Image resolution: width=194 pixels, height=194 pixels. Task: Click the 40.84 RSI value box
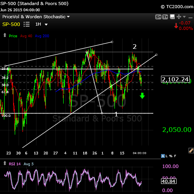pos(169,181)
